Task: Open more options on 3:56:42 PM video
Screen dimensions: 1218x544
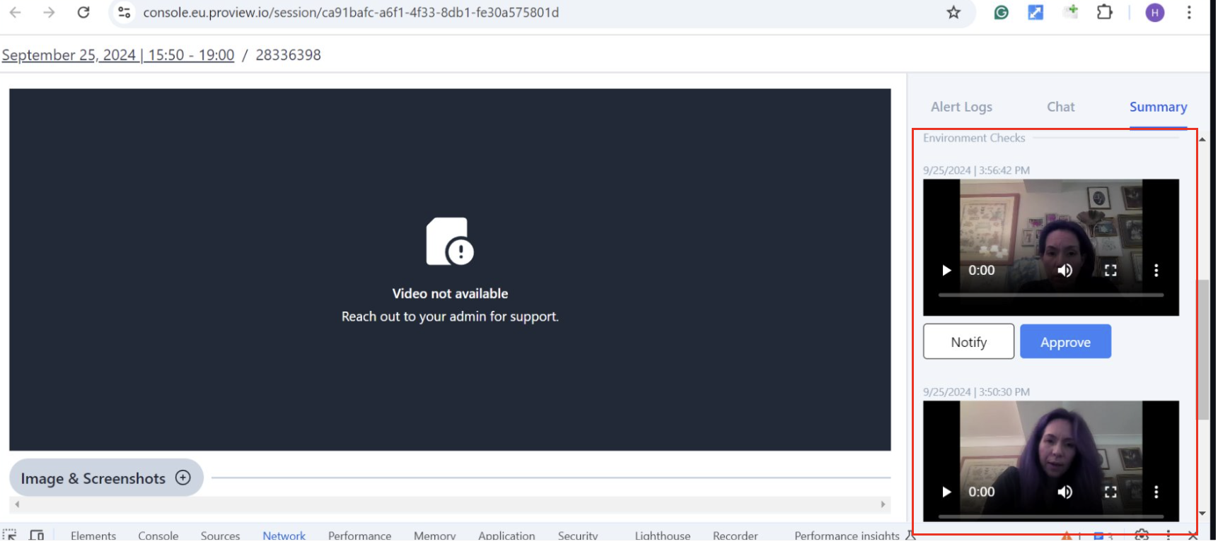Action: [1156, 271]
